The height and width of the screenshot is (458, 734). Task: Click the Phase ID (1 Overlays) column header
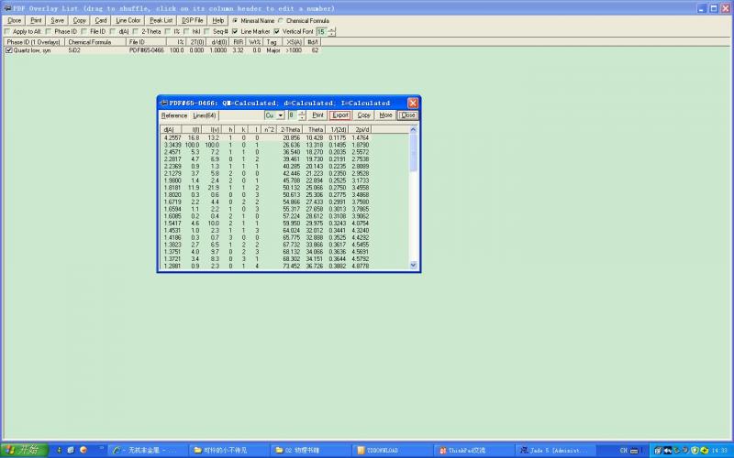(x=34, y=42)
